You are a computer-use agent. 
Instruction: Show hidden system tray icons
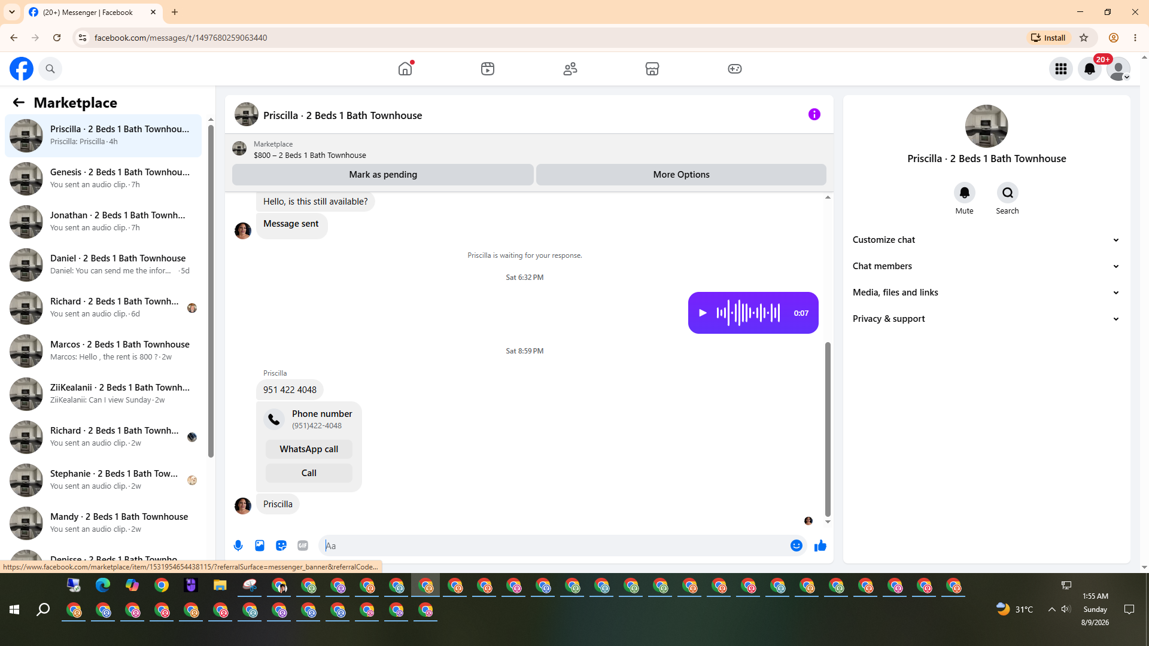click(1051, 610)
